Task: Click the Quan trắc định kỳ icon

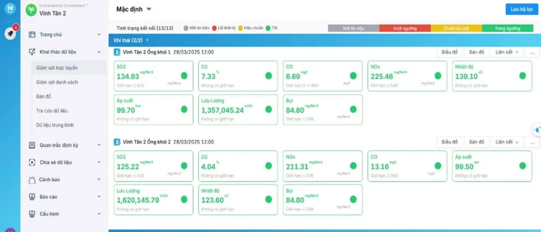Action: (x=32, y=145)
